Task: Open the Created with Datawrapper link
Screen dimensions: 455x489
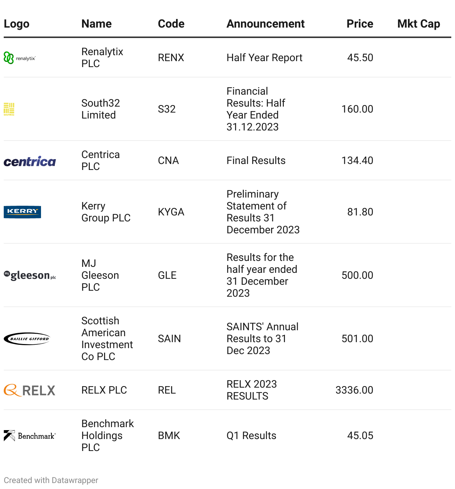Action: click(x=51, y=480)
